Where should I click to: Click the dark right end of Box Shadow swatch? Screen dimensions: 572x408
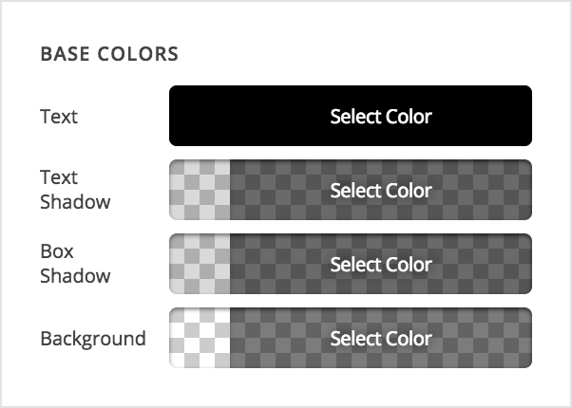coord(513,264)
